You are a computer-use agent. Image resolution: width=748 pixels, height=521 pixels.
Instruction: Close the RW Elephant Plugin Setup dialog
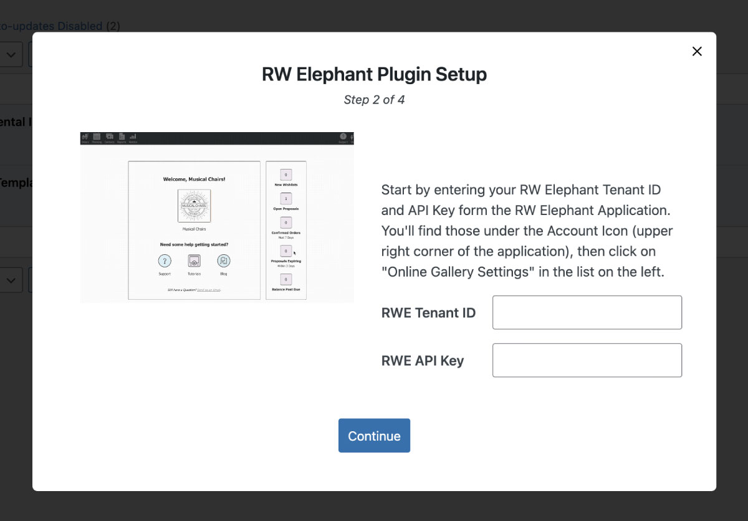tap(697, 51)
